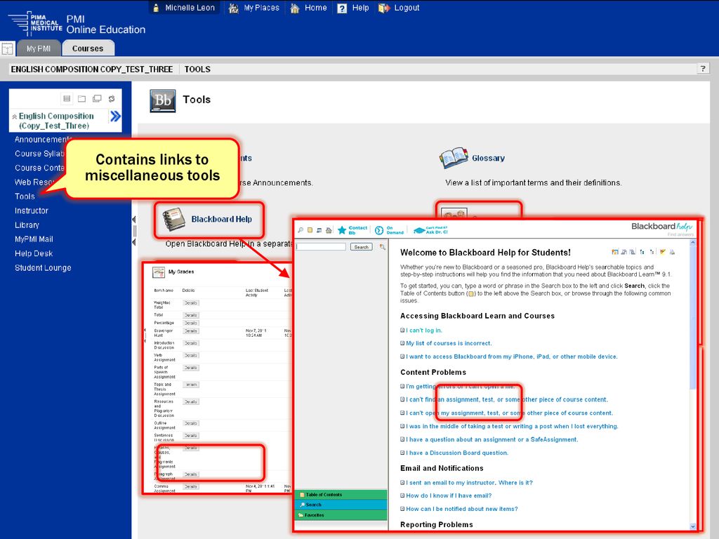The image size is (719, 539).
Task: Click the Logout link text
Action: [x=407, y=8]
